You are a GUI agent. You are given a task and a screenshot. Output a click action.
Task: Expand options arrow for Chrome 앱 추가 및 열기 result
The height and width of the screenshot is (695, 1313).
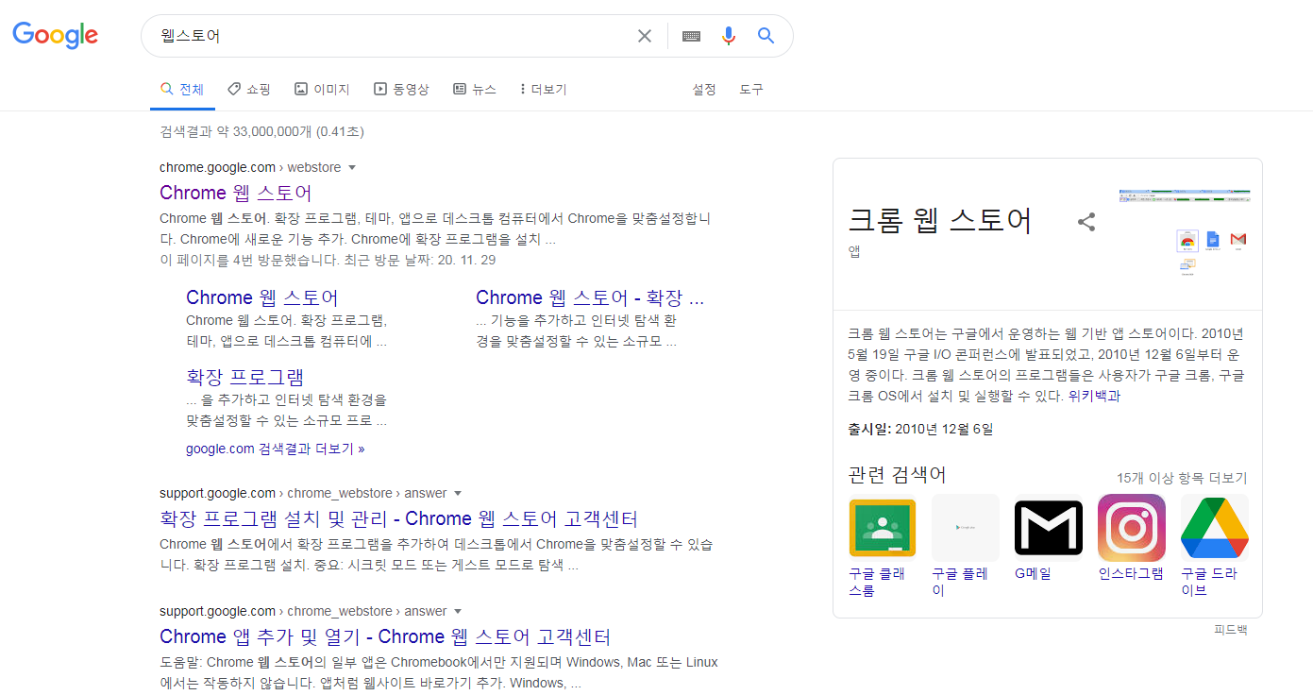point(458,612)
